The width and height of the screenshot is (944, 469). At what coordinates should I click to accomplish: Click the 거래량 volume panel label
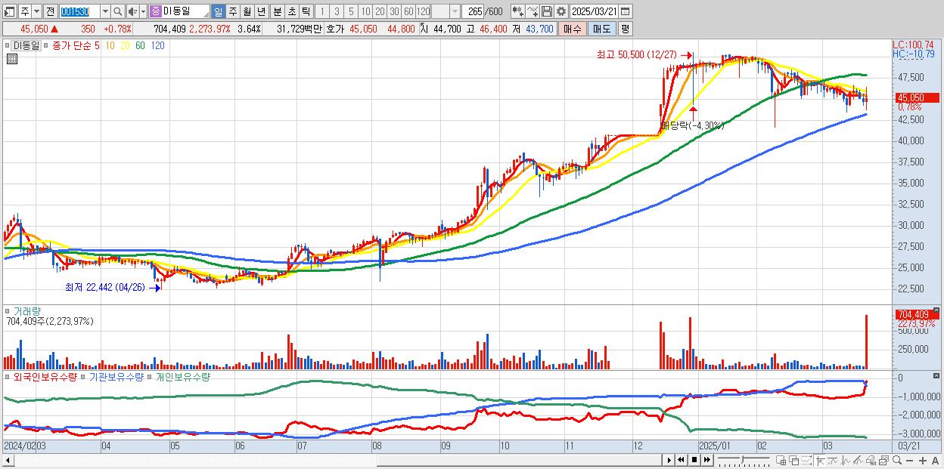[x=28, y=310]
